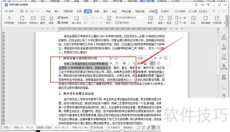230x132 pixels.
Task: Go to 下一条 next change
Action: pyautogui.click(x=181, y=23)
